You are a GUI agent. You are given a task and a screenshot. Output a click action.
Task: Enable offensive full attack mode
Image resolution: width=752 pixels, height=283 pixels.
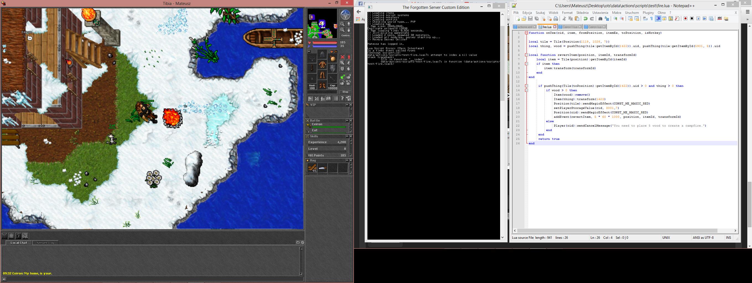click(343, 57)
